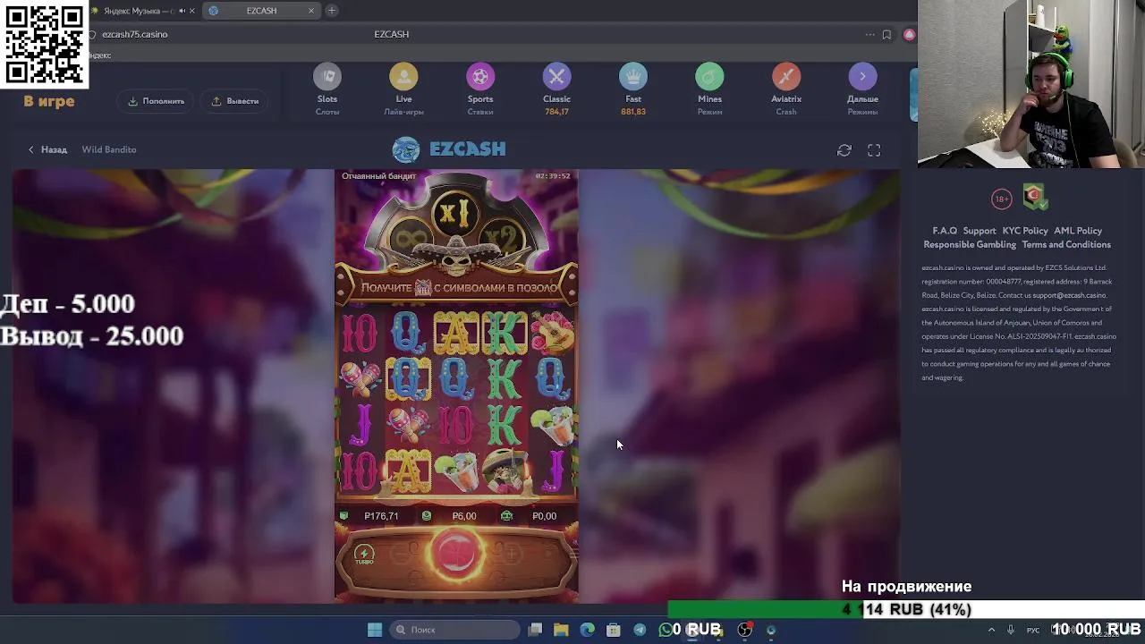Spin the reels with the red button

click(x=456, y=555)
